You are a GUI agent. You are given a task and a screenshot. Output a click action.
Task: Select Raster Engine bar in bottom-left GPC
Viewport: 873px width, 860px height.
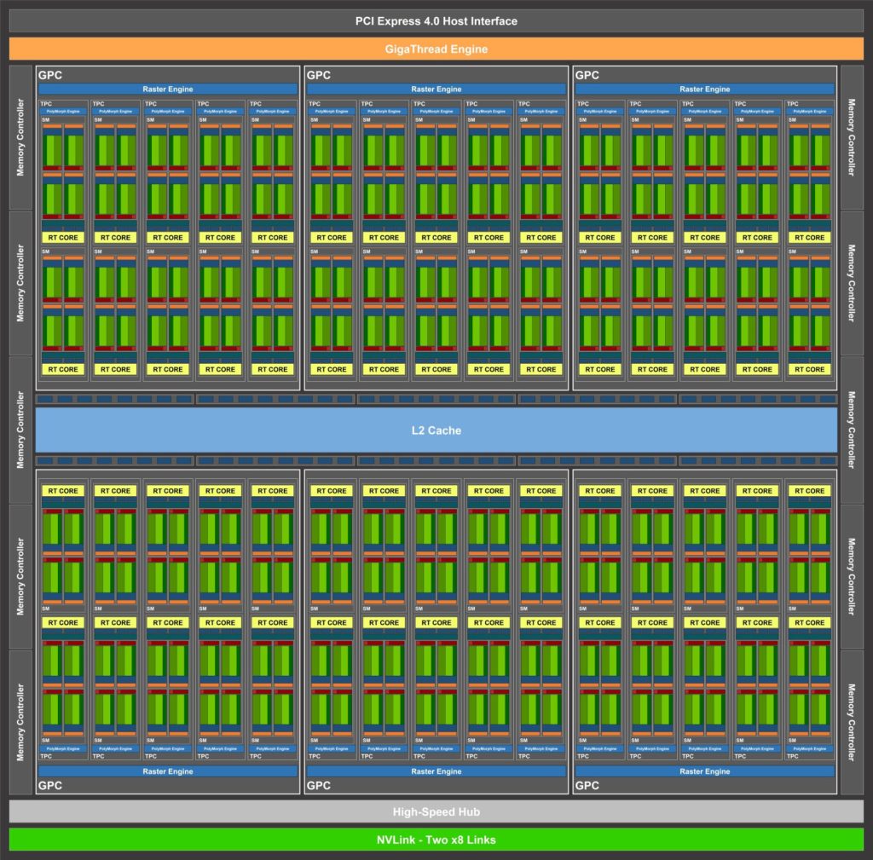168,771
